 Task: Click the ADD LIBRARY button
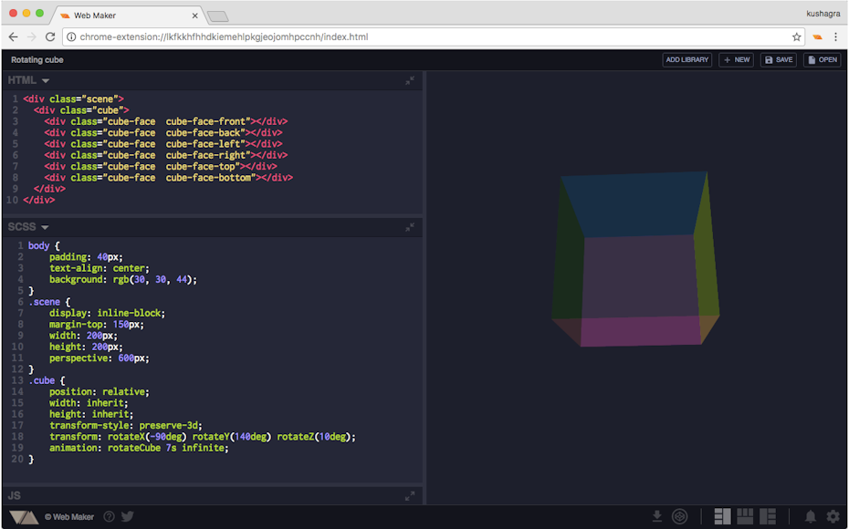(x=687, y=59)
